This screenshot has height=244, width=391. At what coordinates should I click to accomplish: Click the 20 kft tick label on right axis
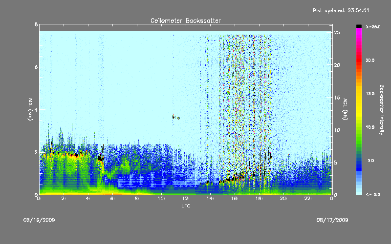pyautogui.click(x=337, y=65)
